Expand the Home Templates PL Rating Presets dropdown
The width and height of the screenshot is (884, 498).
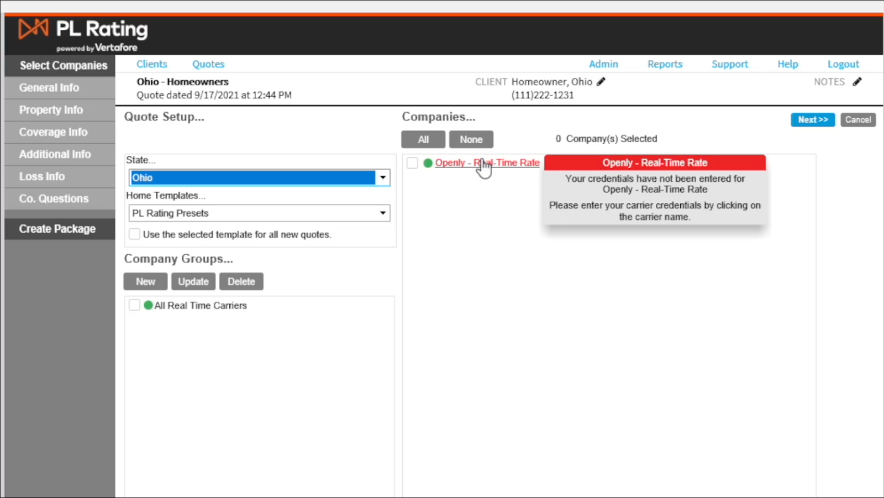pyautogui.click(x=260, y=213)
